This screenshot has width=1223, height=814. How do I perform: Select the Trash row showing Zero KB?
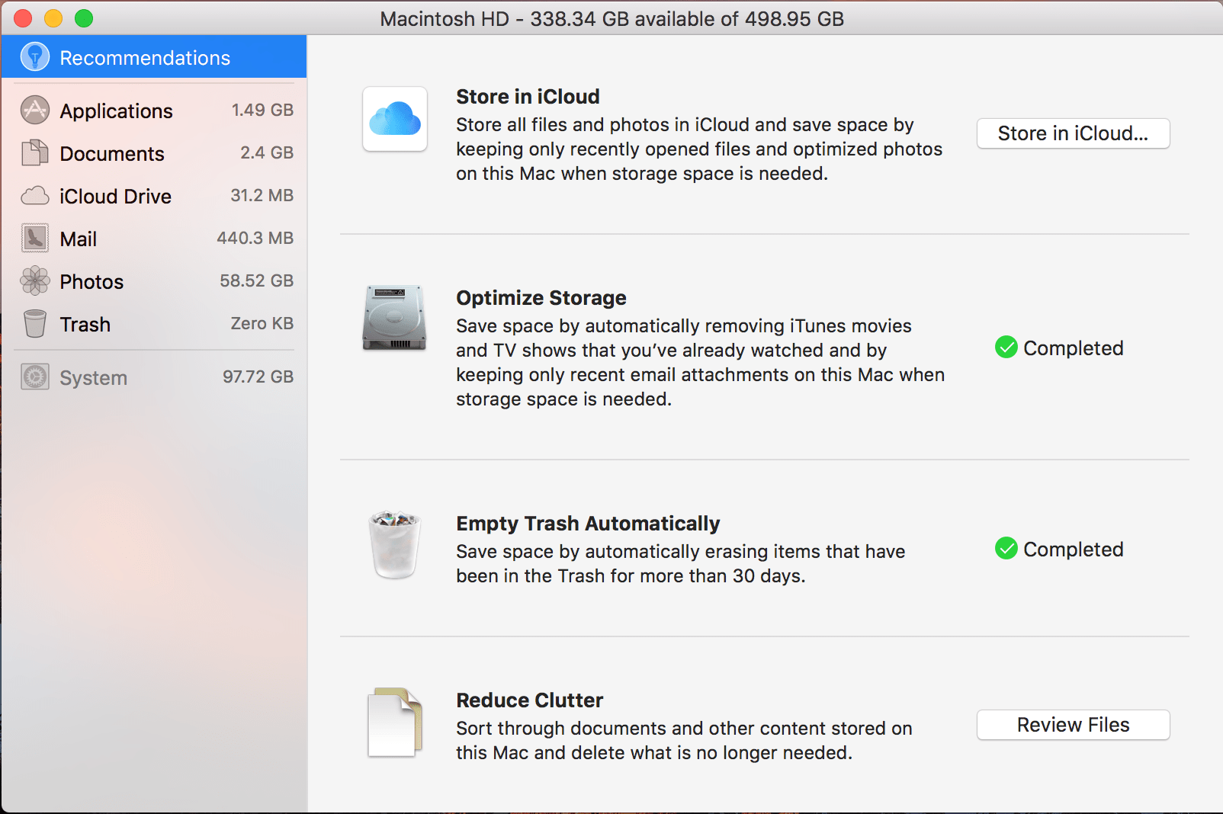pos(152,323)
